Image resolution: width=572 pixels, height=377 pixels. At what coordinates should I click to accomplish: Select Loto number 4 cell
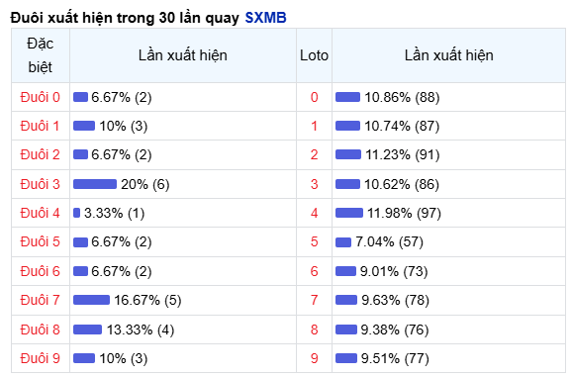click(314, 213)
